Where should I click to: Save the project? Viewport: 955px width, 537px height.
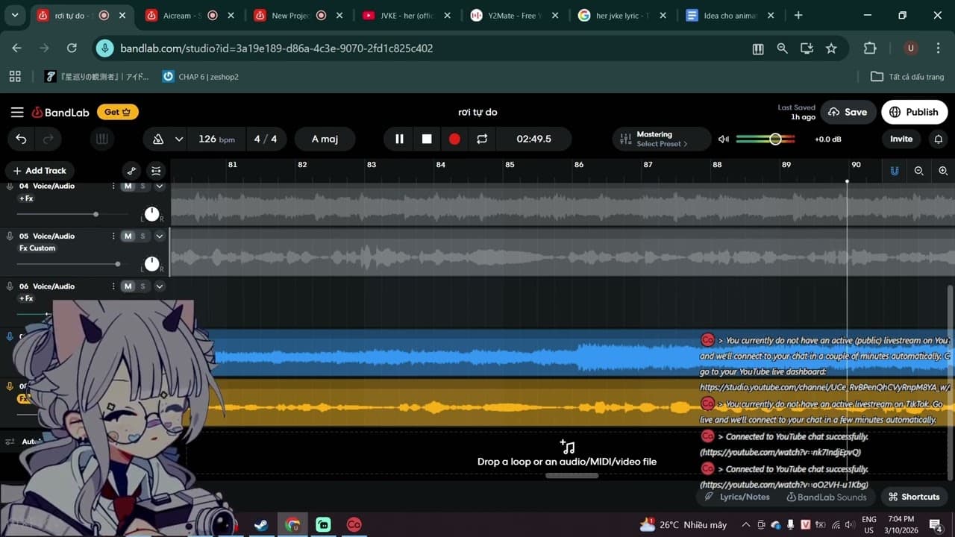(x=848, y=112)
